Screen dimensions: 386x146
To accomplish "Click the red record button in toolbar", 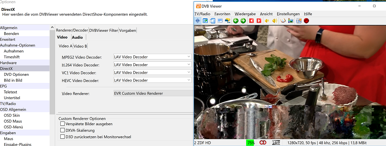I will [306, 21].
